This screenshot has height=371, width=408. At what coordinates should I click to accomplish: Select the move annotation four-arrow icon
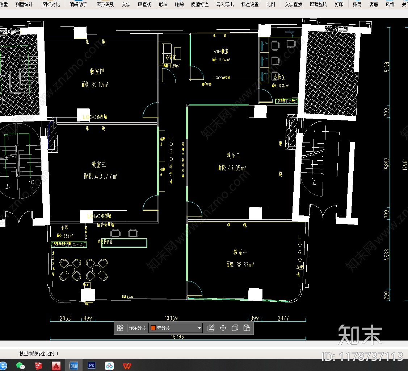click(x=223, y=328)
